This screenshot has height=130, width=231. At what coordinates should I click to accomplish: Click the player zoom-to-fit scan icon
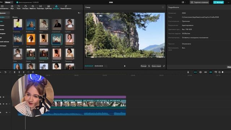(149, 66)
